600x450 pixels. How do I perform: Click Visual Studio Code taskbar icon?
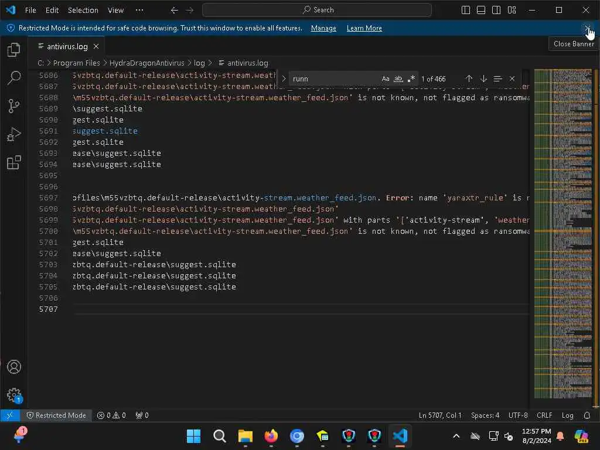pos(400,436)
